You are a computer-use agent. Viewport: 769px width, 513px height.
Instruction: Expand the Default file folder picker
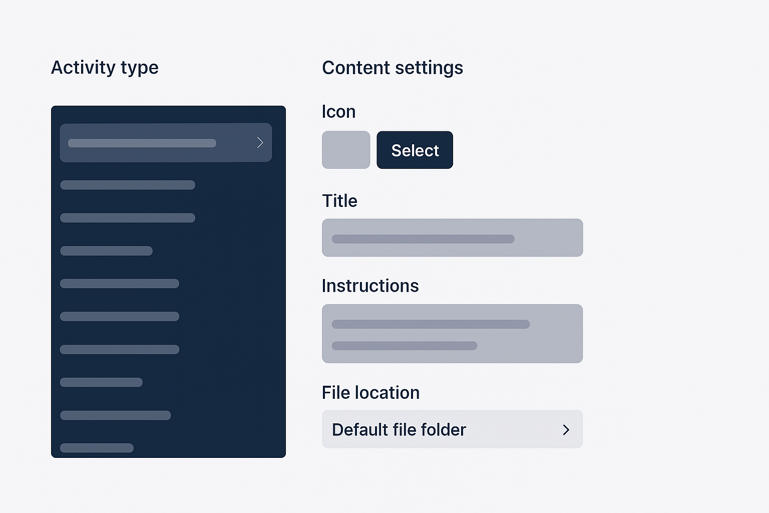(452, 429)
